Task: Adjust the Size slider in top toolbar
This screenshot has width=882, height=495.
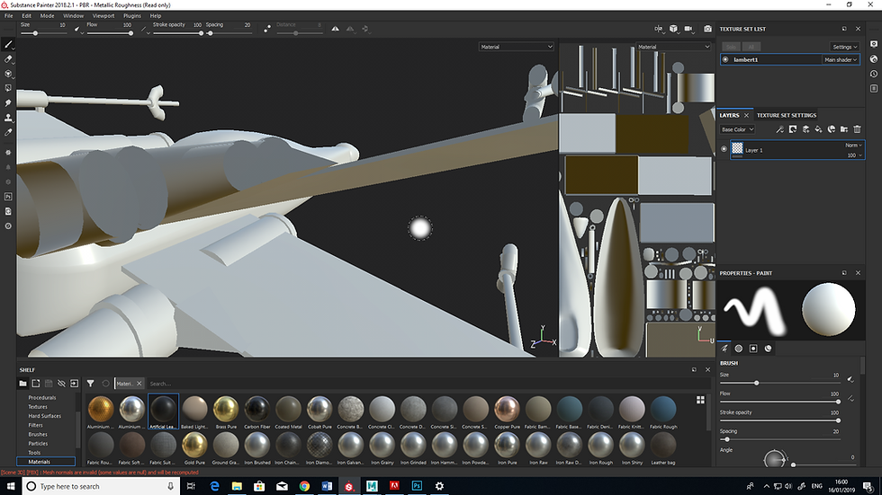Action: click(43, 33)
